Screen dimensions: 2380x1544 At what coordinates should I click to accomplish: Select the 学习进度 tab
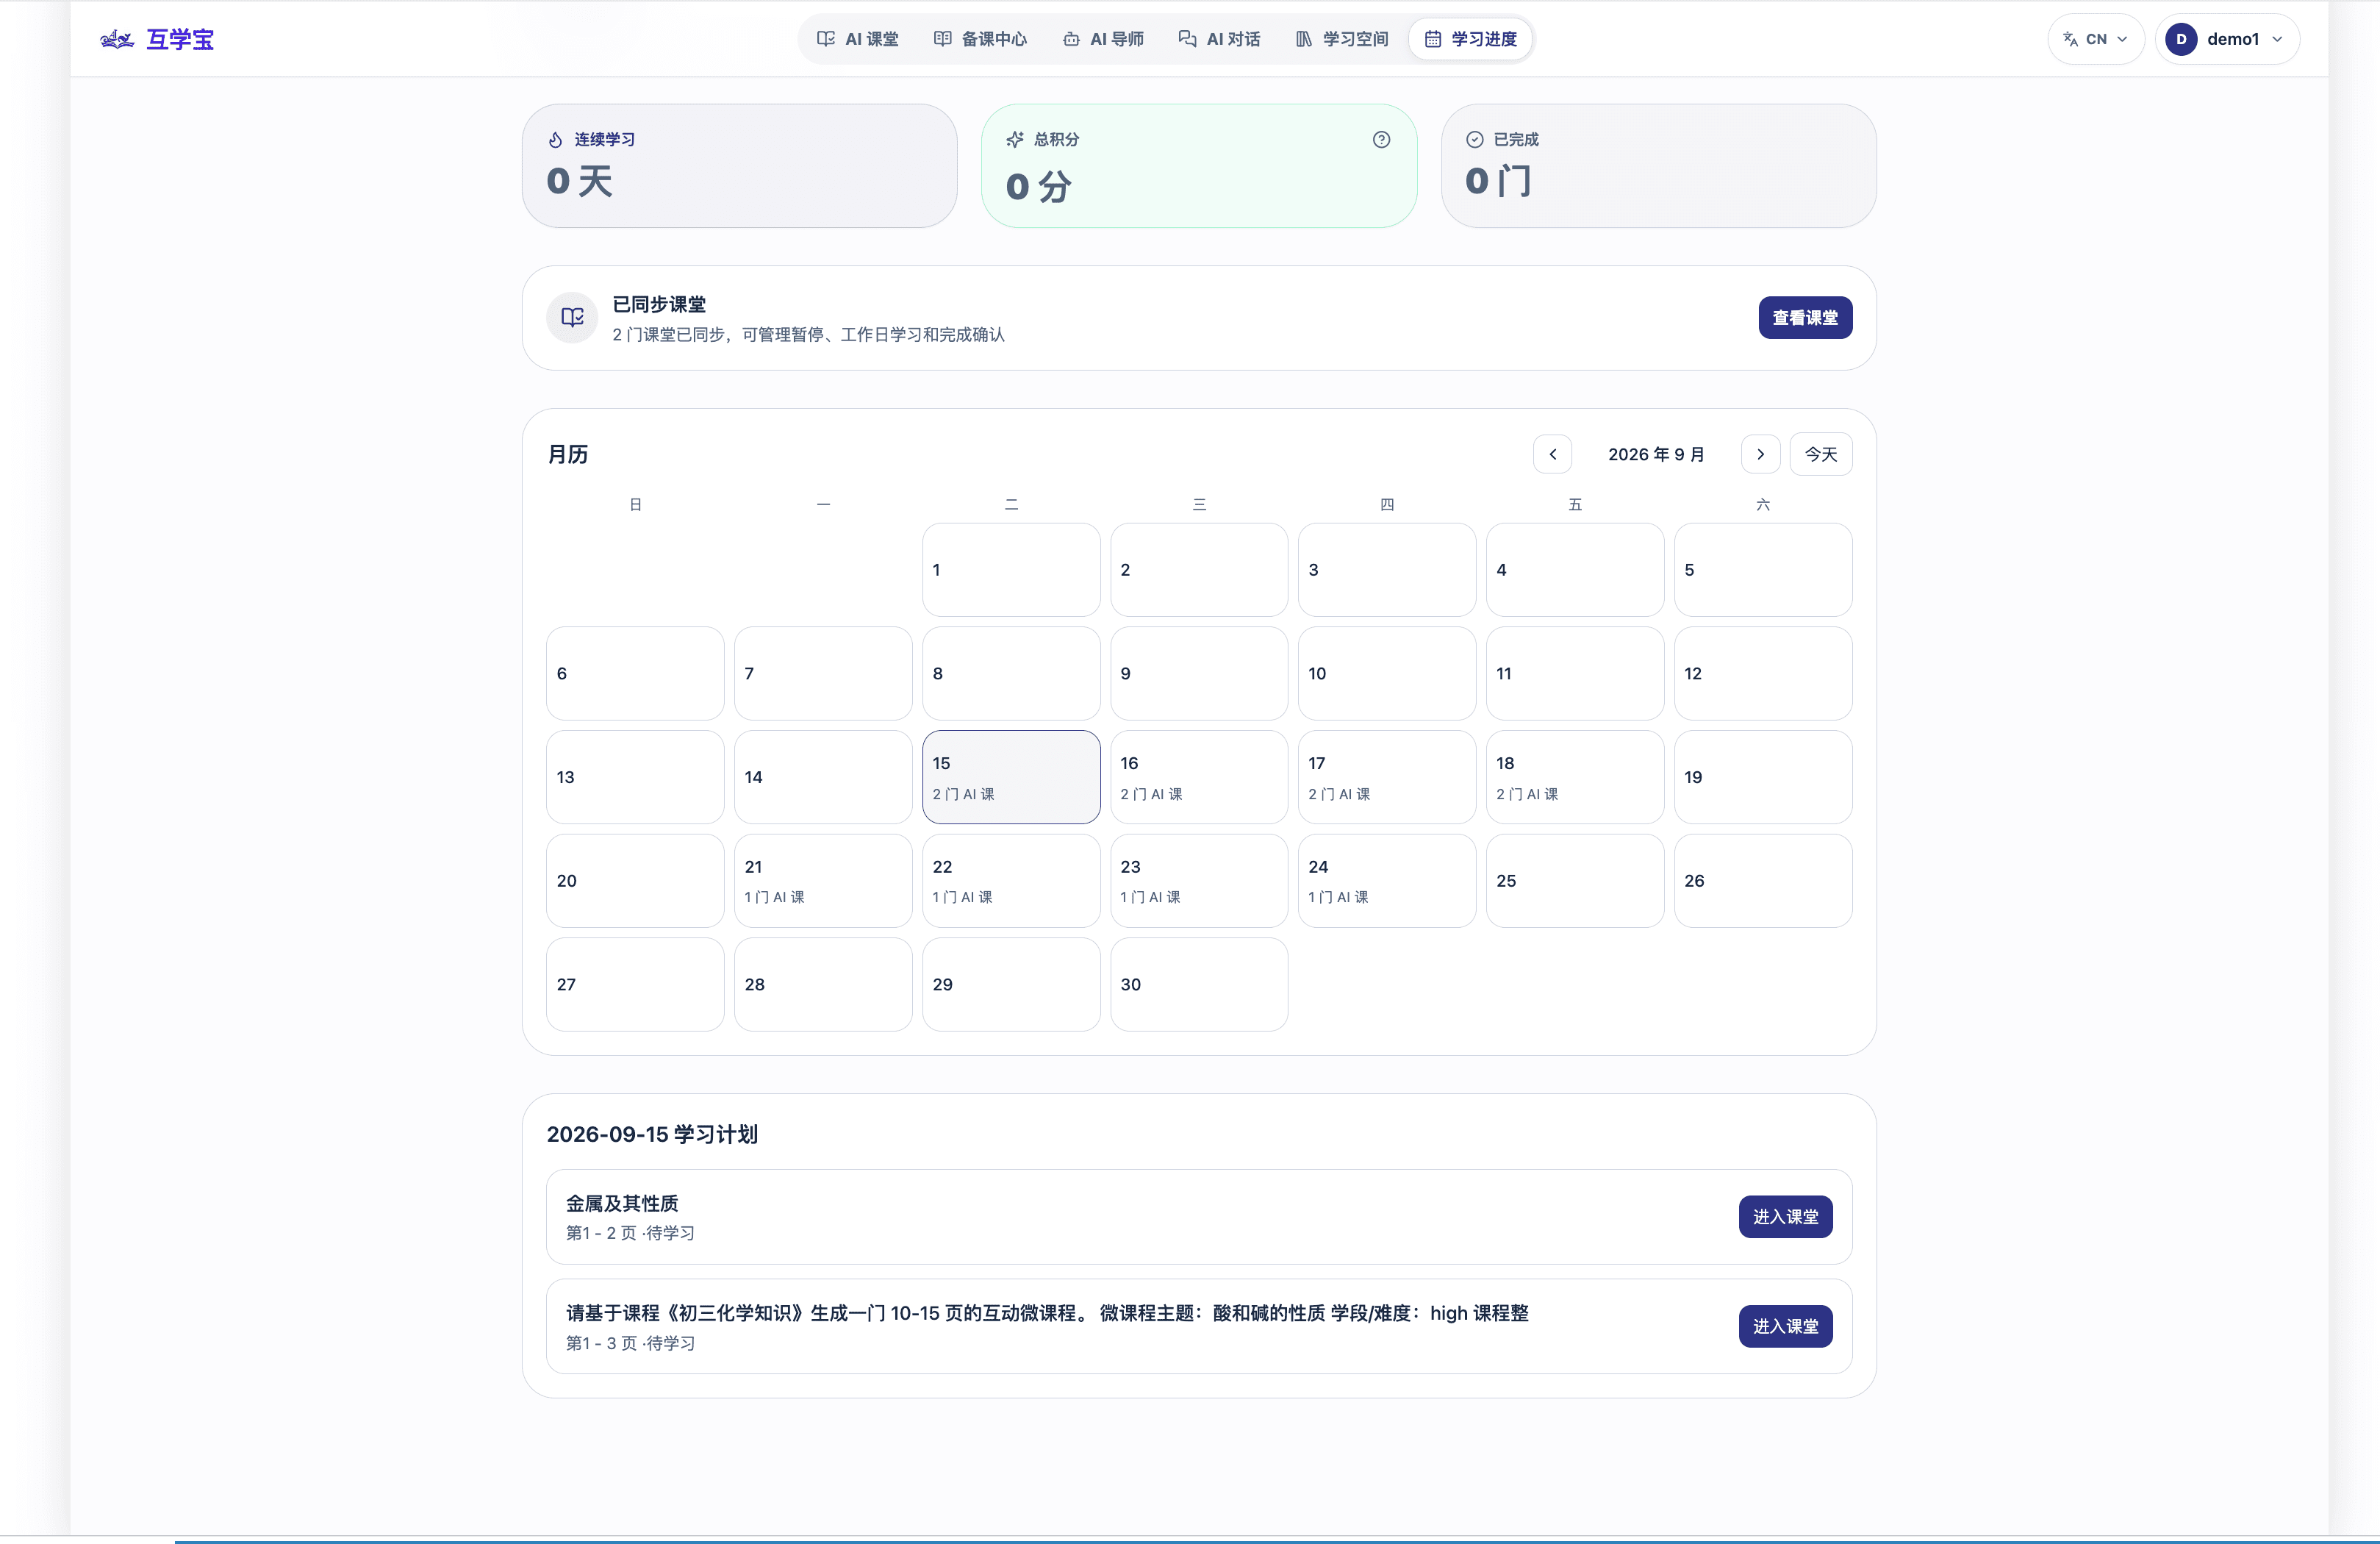[1470, 39]
